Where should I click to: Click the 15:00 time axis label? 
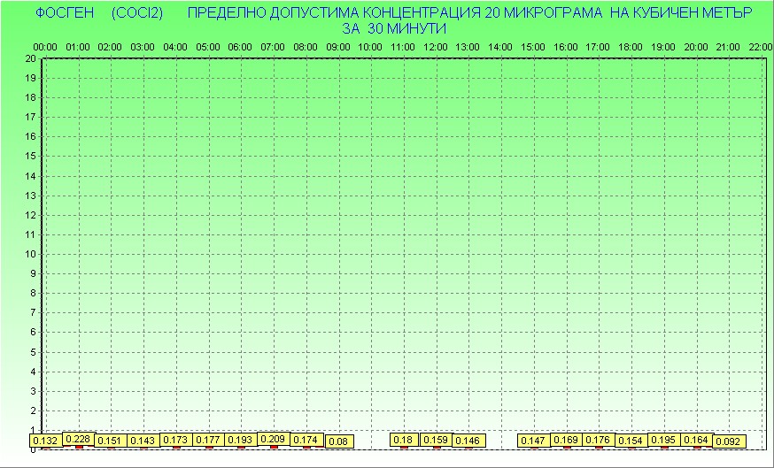click(x=532, y=48)
